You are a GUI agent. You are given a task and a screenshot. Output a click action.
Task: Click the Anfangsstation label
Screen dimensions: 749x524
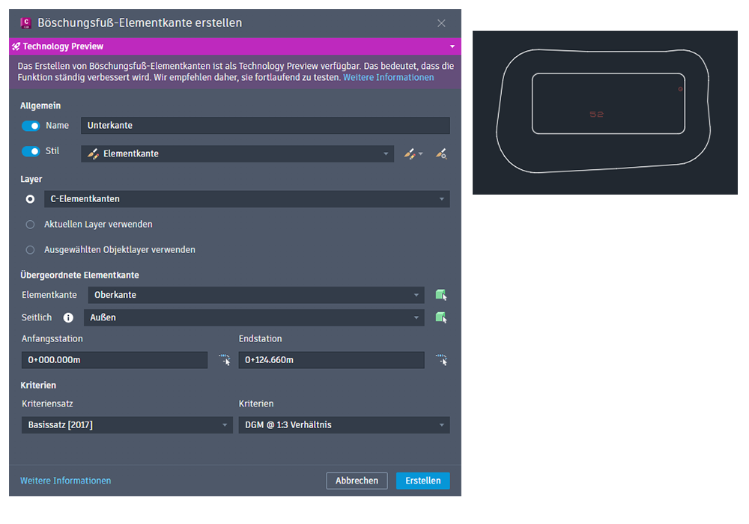click(52, 339)
